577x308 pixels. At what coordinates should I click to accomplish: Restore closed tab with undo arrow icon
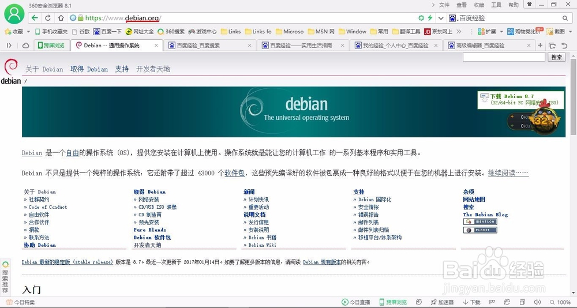tap(564, 45)
